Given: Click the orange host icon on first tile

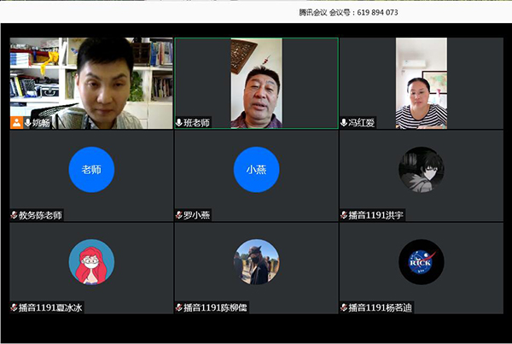Looking at the screenshot, I should coord(16,123).
